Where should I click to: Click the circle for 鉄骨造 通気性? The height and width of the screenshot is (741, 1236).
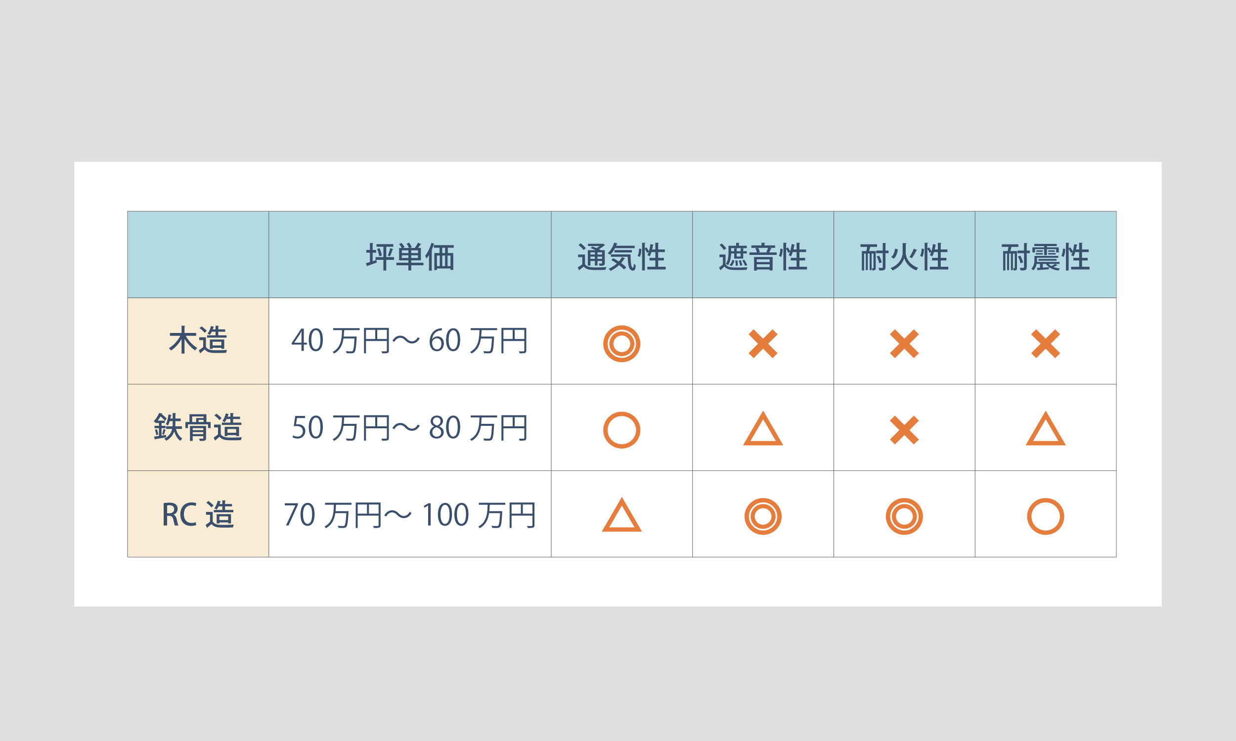[621, 430]
